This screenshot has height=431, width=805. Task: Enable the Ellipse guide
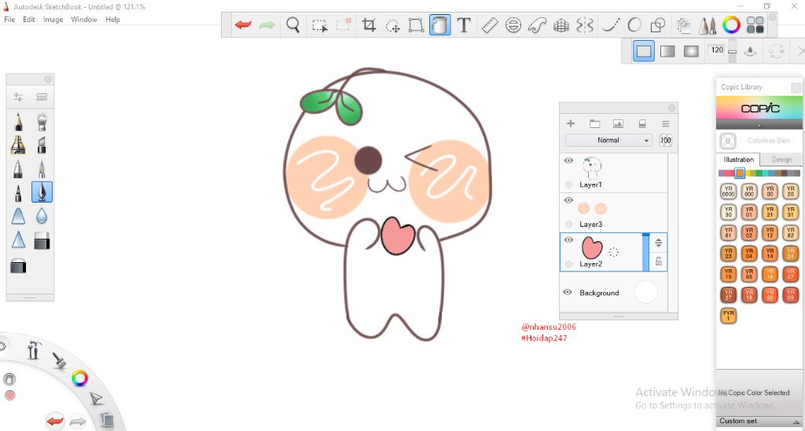pyautogui.click(x=513, y=24)
